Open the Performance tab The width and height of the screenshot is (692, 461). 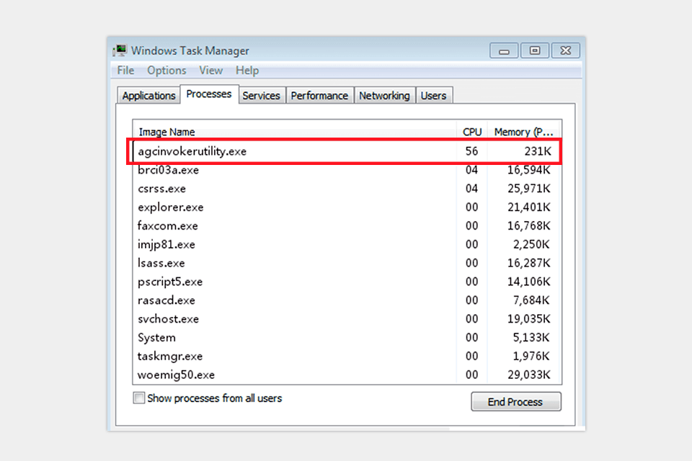click(x=319, y=95)
